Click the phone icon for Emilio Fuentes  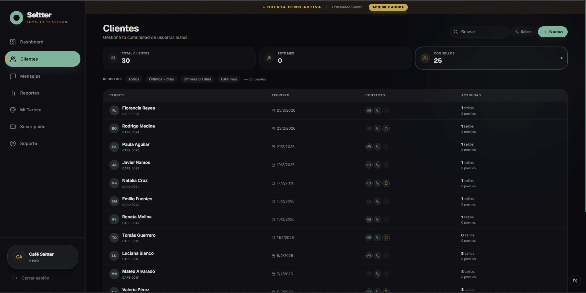pyautogui.click(x=378, y=201)
